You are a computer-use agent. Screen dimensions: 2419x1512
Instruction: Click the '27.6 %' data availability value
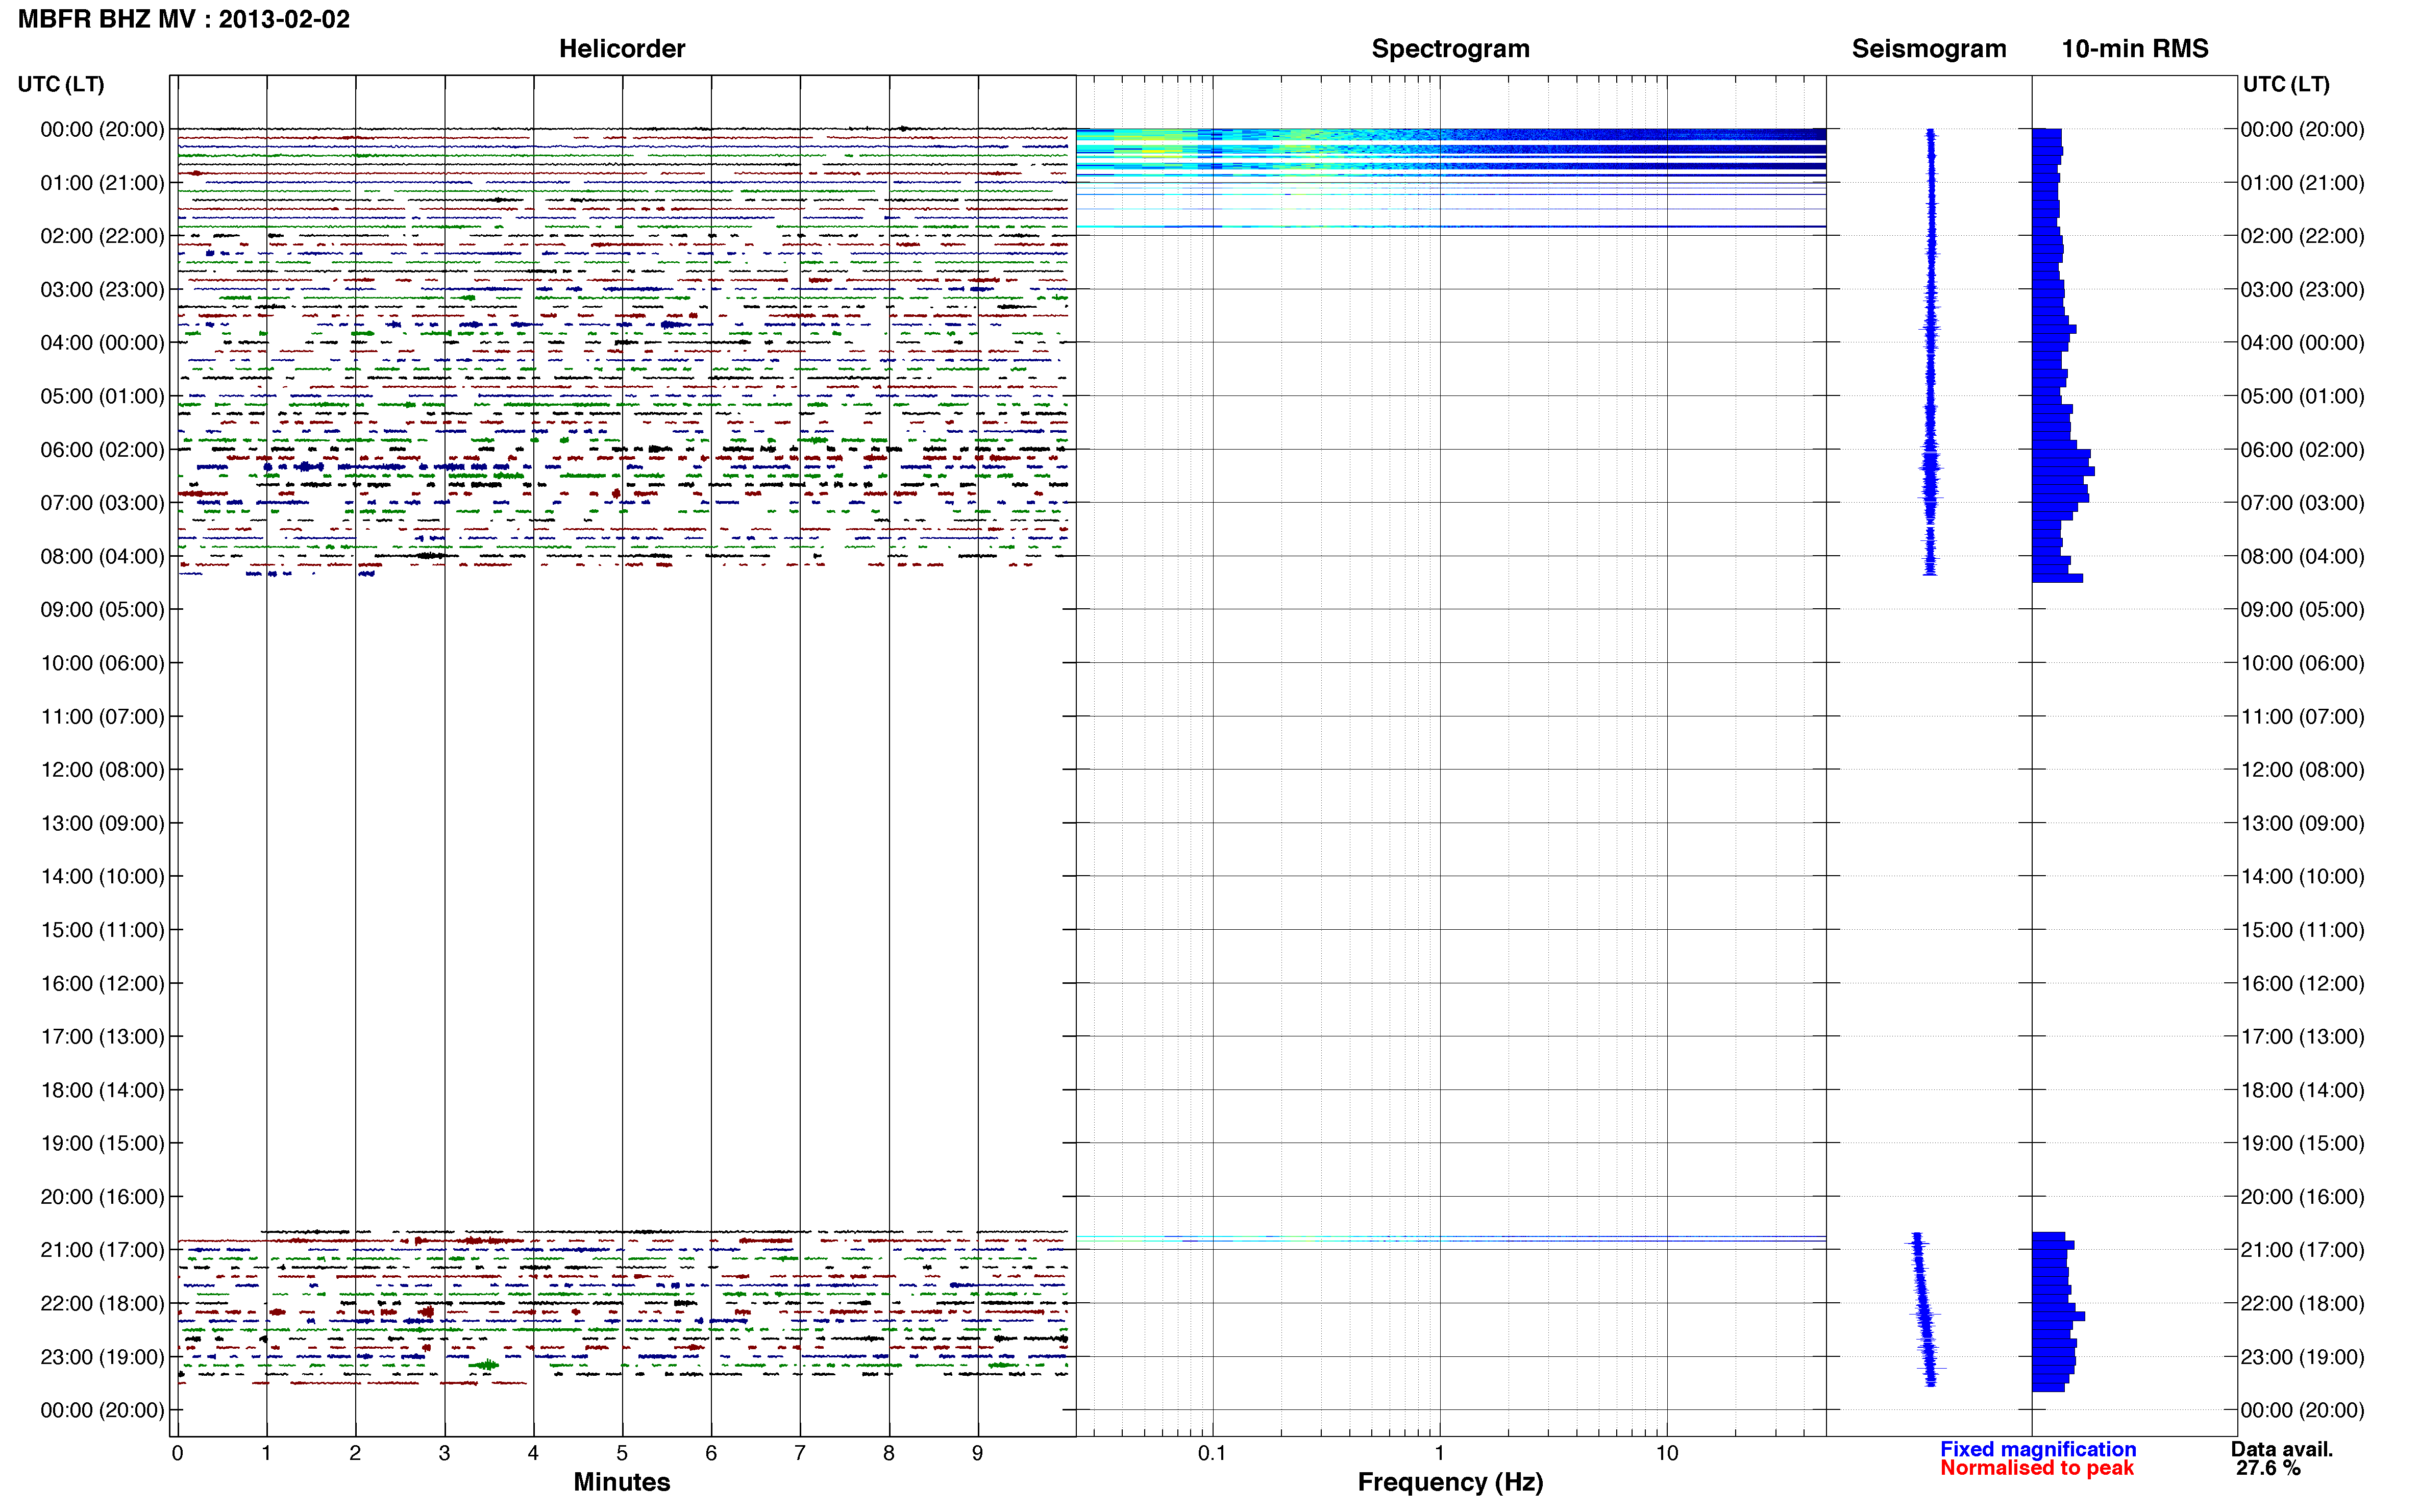(2268, 1468)
